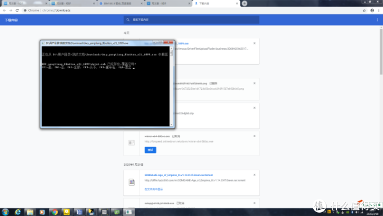This screenshot has width=383, height=216.
Task: Remove the Age_of_Empires torrent entry
Action: 254,175
